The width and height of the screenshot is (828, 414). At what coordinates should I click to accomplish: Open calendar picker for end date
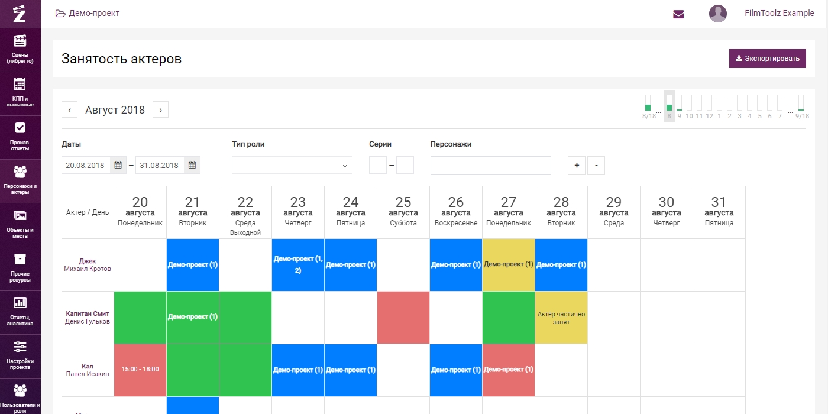click(x=192, y=165)
